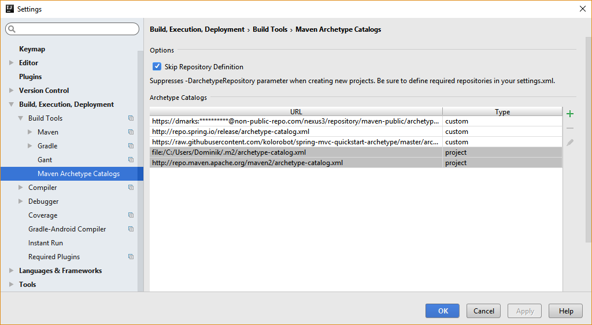Collapse Build, Execution, Deployment section
The width and height of the screenshot is (592, 325).
click(x=11, y=104)
